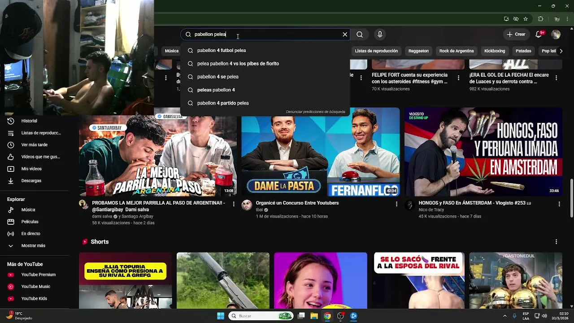The height and width of the screenshot is (323, 574).
Task: Open the taskbar volume icon
Action: pos(544,316)
